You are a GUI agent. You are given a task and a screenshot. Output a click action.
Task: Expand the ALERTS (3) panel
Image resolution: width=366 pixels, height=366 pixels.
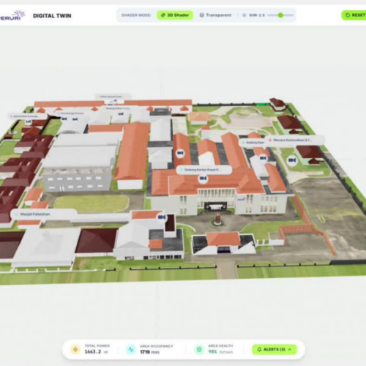tap(274, 349)
